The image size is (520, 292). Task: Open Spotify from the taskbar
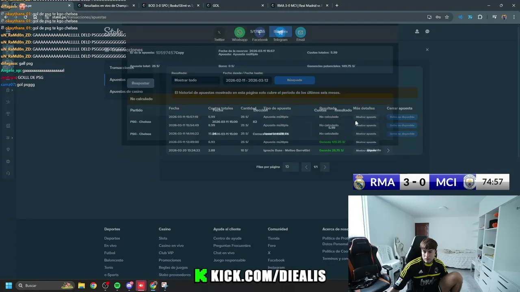click(117, 286)
